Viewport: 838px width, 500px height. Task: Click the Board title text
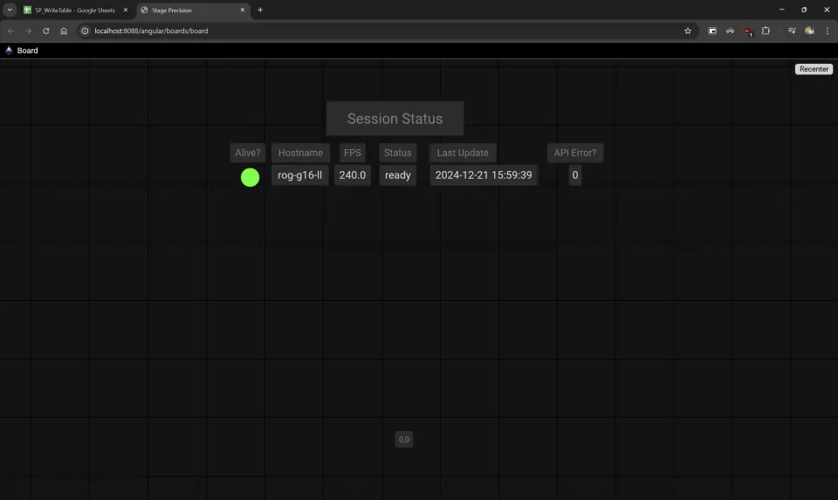click(27, 51)
